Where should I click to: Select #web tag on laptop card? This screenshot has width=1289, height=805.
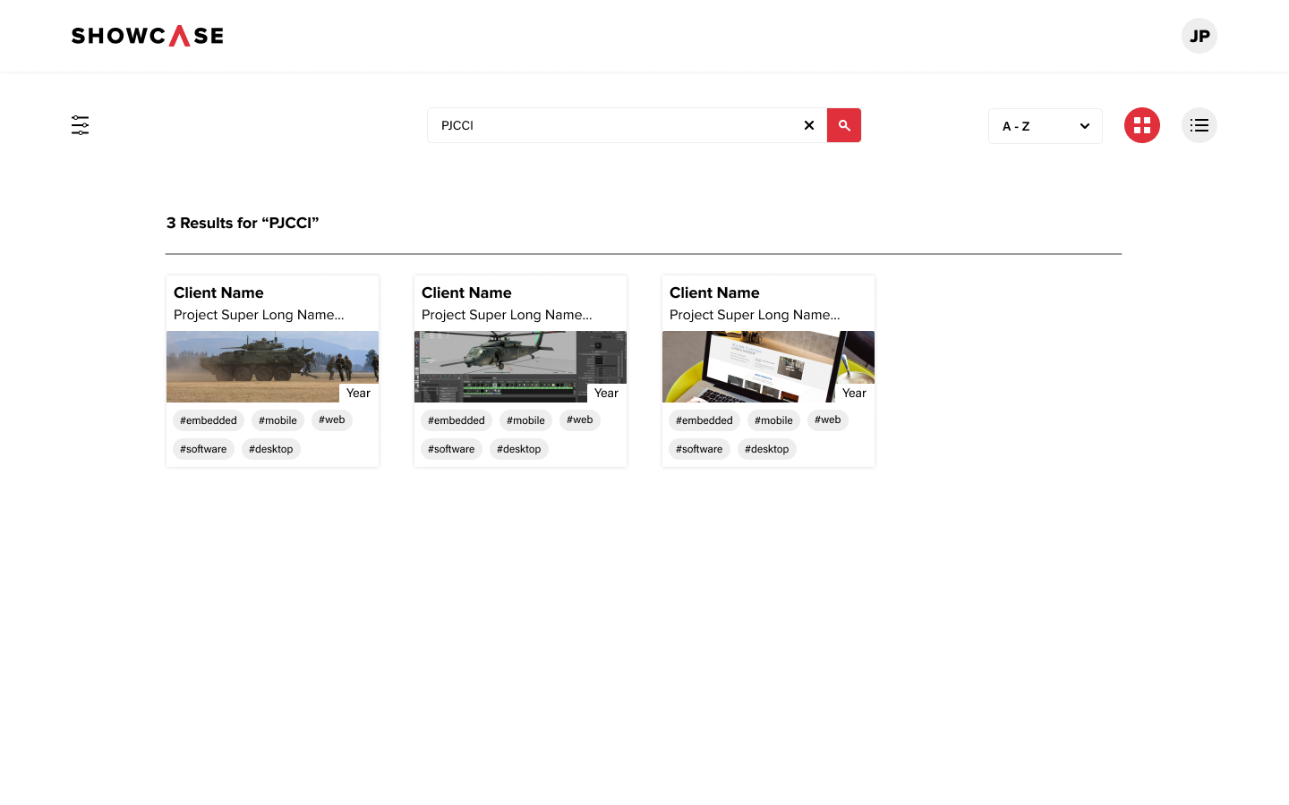[828, 419]
